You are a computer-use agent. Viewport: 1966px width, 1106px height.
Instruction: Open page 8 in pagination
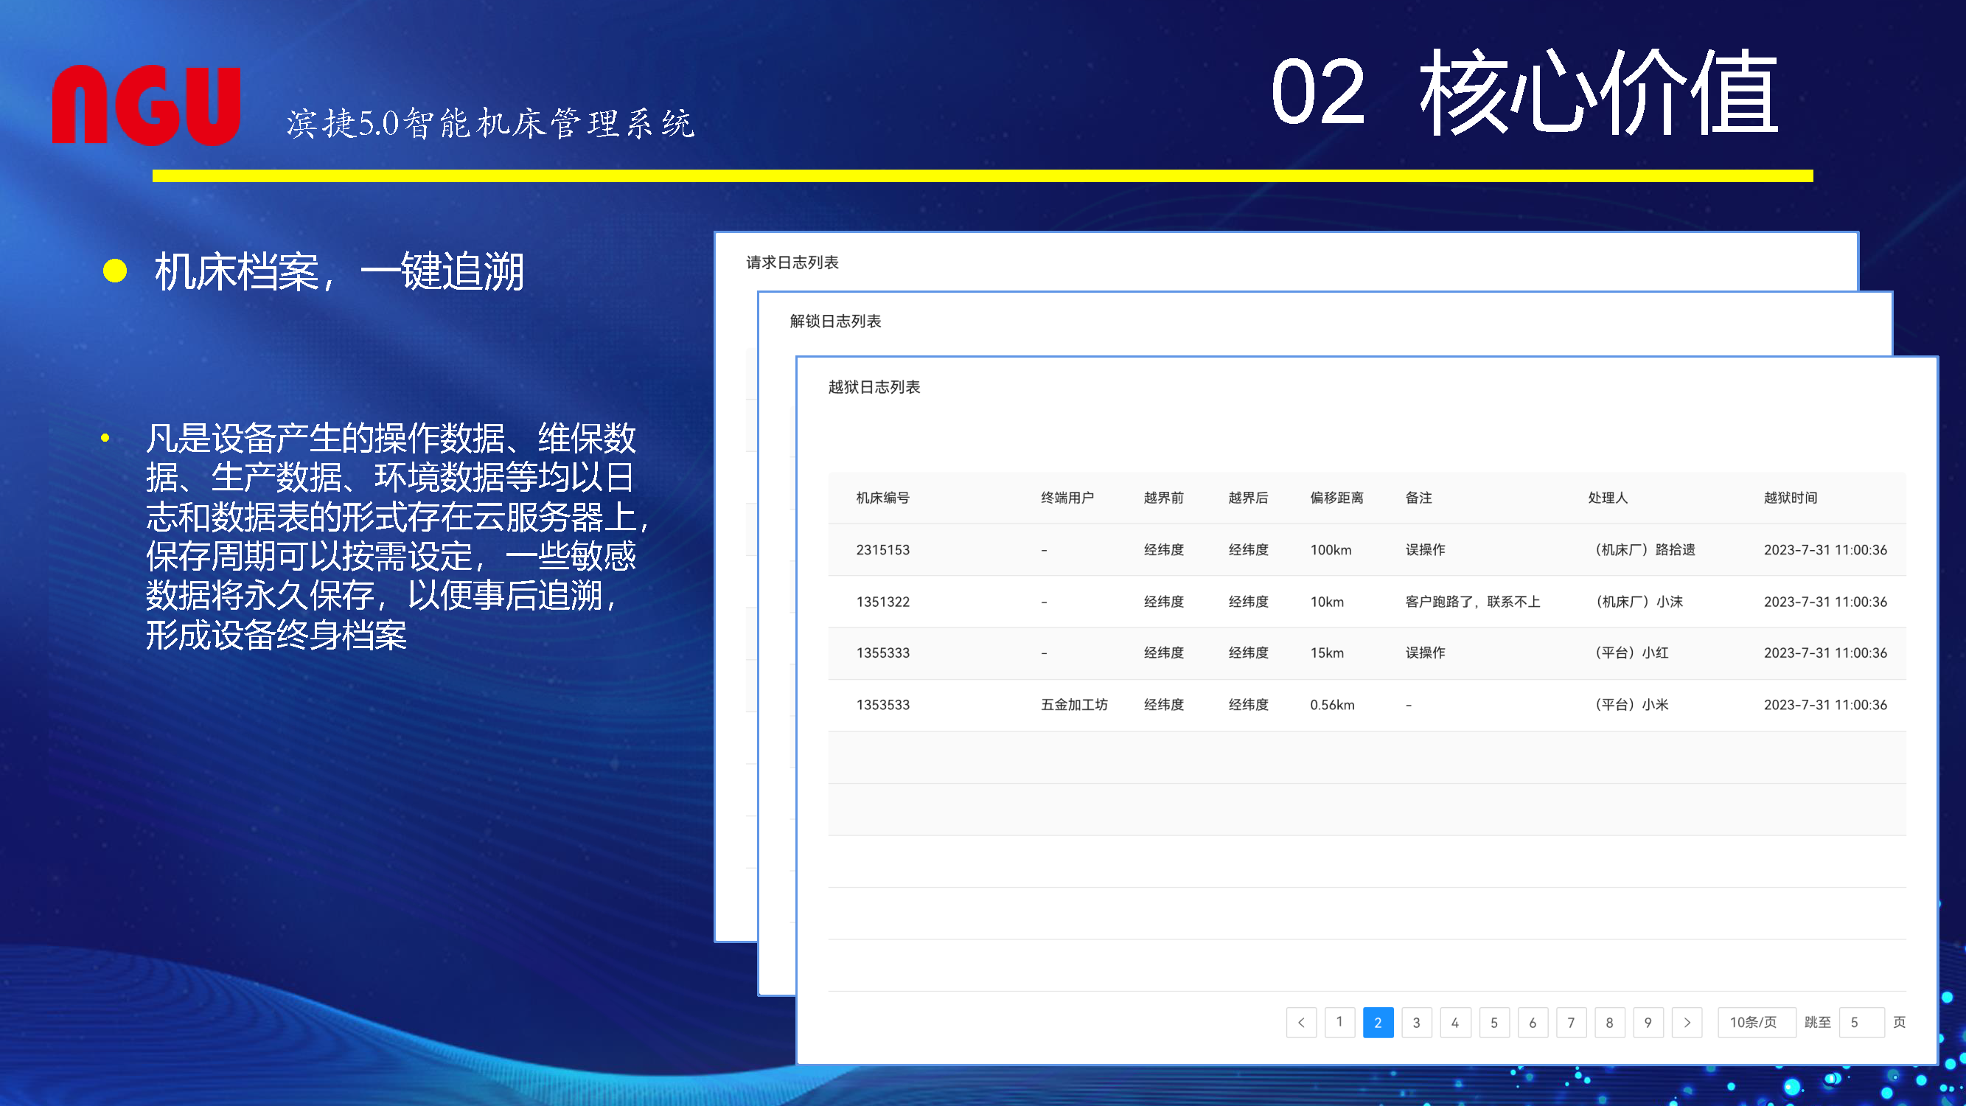pyautogui.click(x=1610, y=1022)
